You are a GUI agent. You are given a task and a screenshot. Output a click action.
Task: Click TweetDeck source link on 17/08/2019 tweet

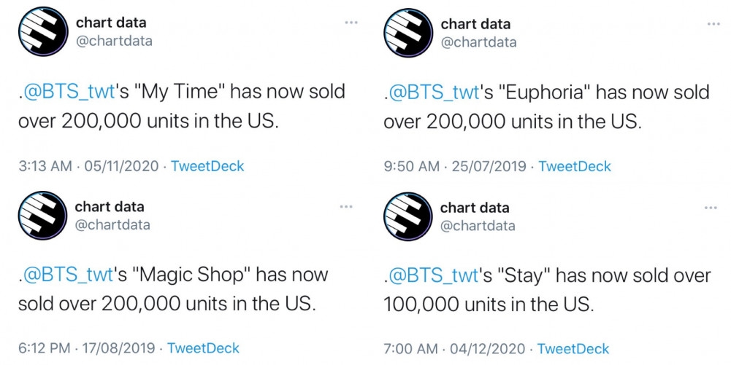click(x=203, y=348)
